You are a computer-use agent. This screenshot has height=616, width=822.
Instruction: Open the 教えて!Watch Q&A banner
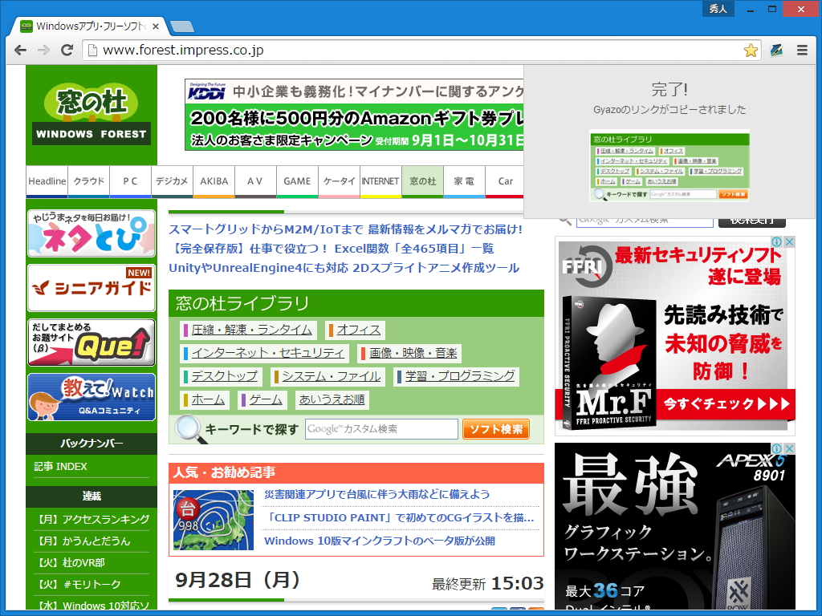(91, 395)
